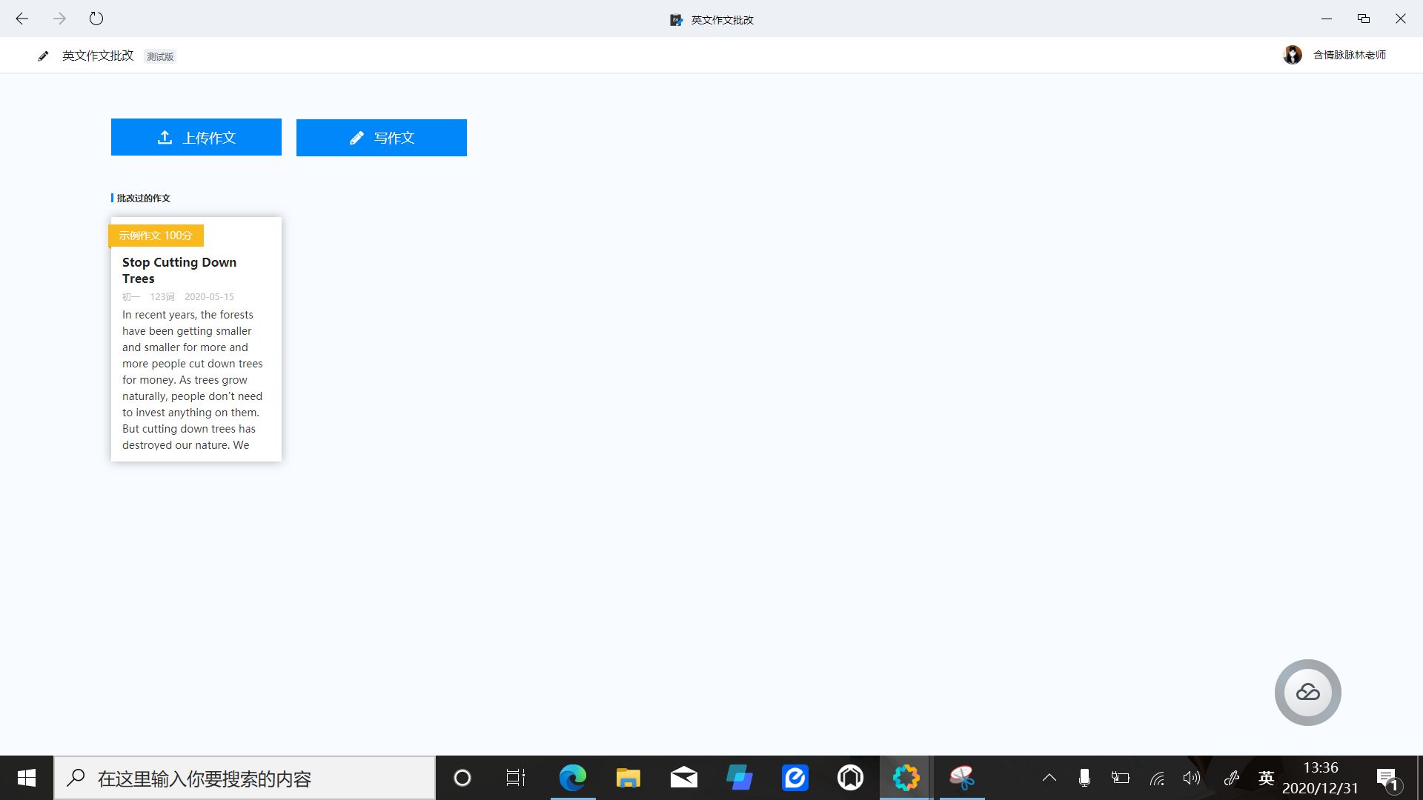Image resolution: width=1423 pixels, height=800 pixels.
Task: Go back with the left arrow
Action: pos(22,19)
